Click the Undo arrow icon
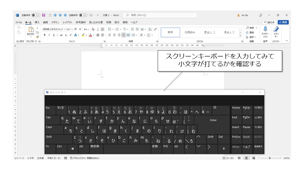The image size is (304, 171). (x=19, y=28)
